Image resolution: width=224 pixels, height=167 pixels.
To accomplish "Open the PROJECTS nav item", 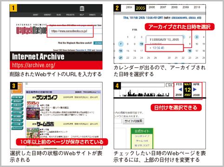I will (70, 15).
